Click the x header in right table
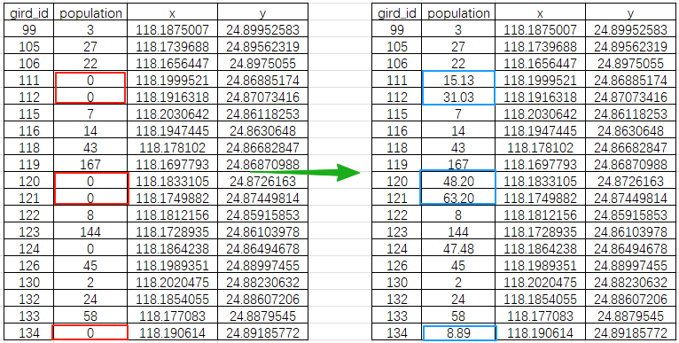 click(x=540, y=13)
